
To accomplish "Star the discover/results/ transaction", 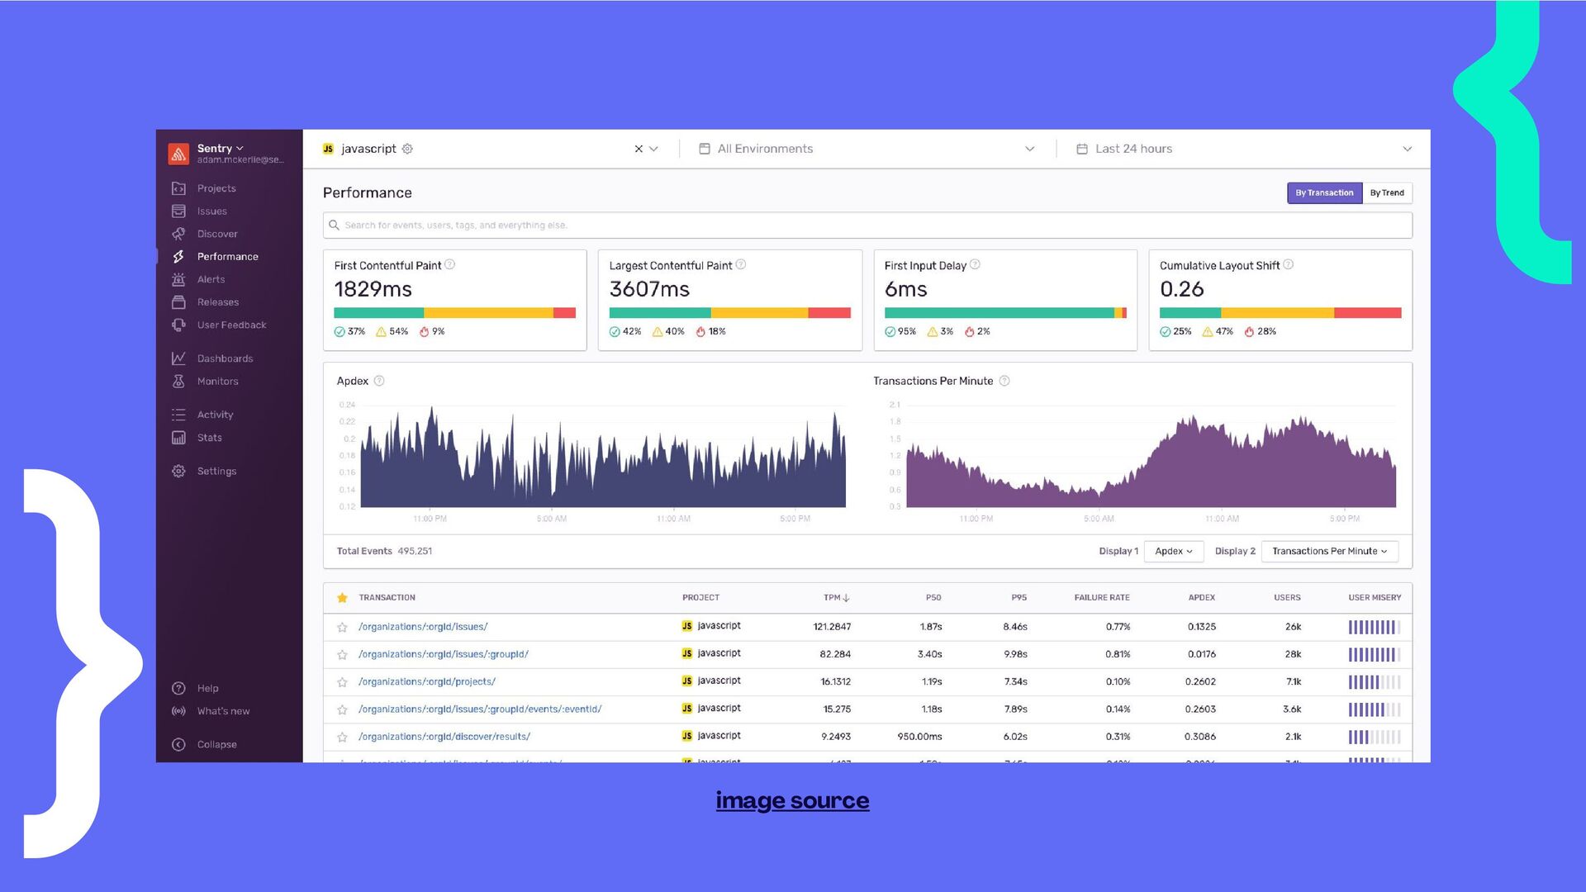I will 342,737.
